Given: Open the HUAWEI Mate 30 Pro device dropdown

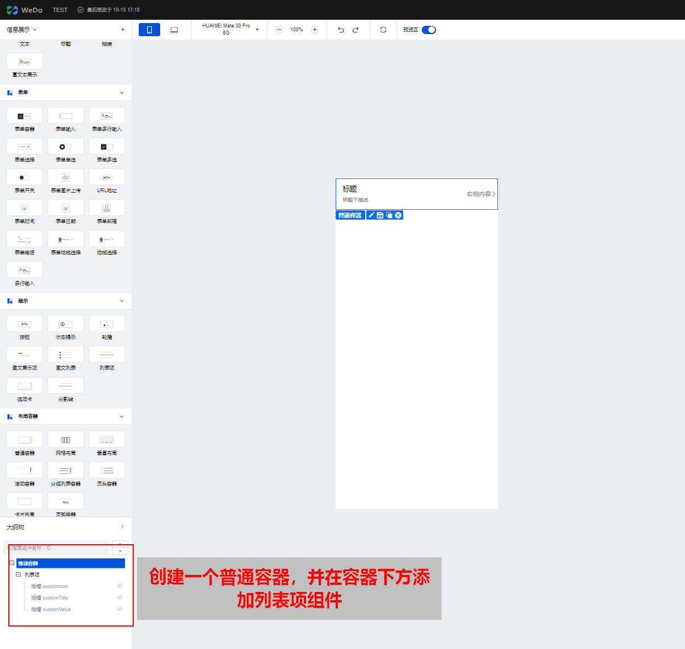Looking at the screenshot, I should coord(230,30).
